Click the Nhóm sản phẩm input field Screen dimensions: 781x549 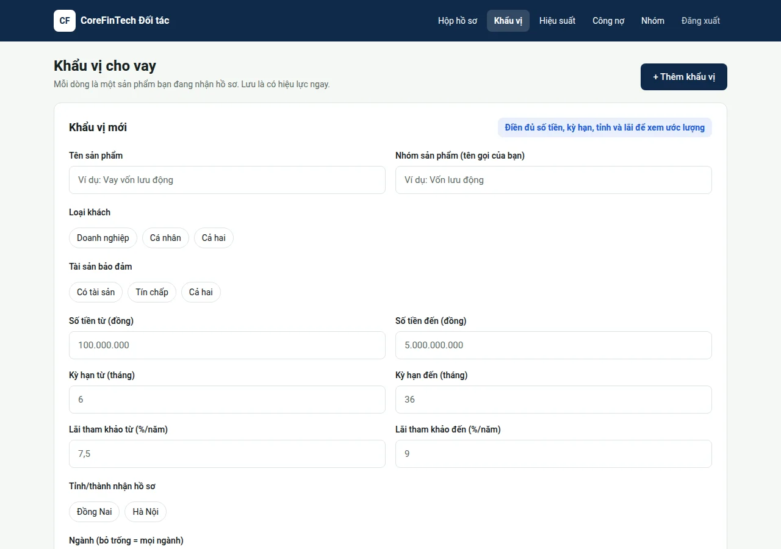pyautogui.click(x=553, y=180)
